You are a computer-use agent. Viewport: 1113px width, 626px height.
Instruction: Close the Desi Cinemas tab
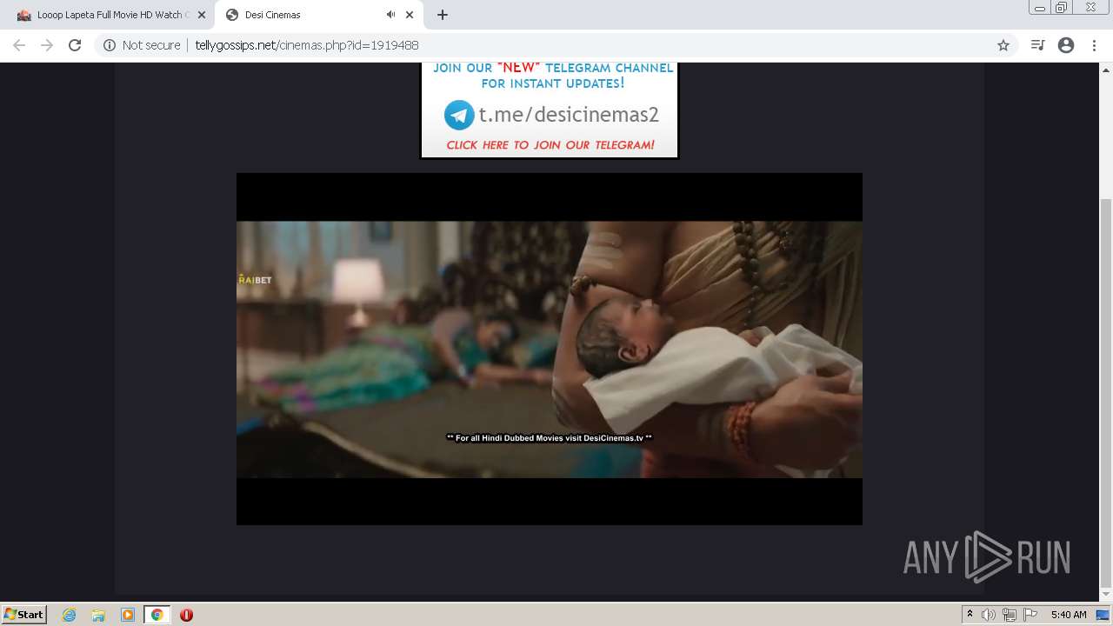[410, 15]
